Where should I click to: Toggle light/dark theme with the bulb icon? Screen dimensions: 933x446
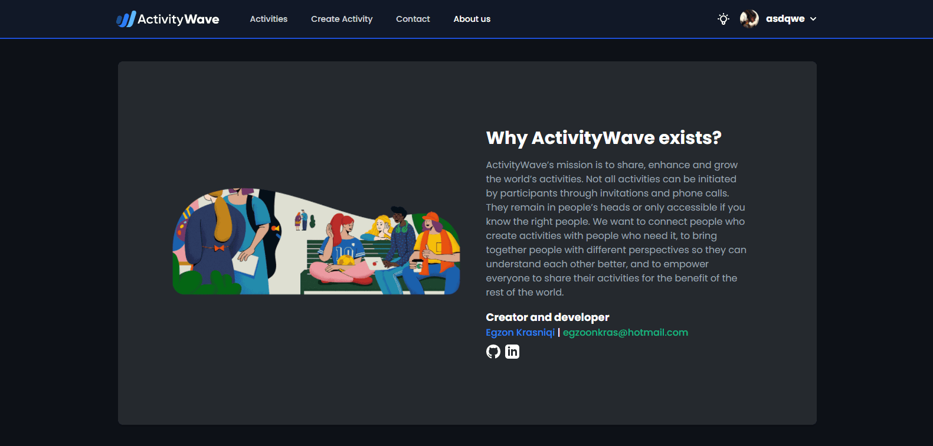[x=723, y=19]
